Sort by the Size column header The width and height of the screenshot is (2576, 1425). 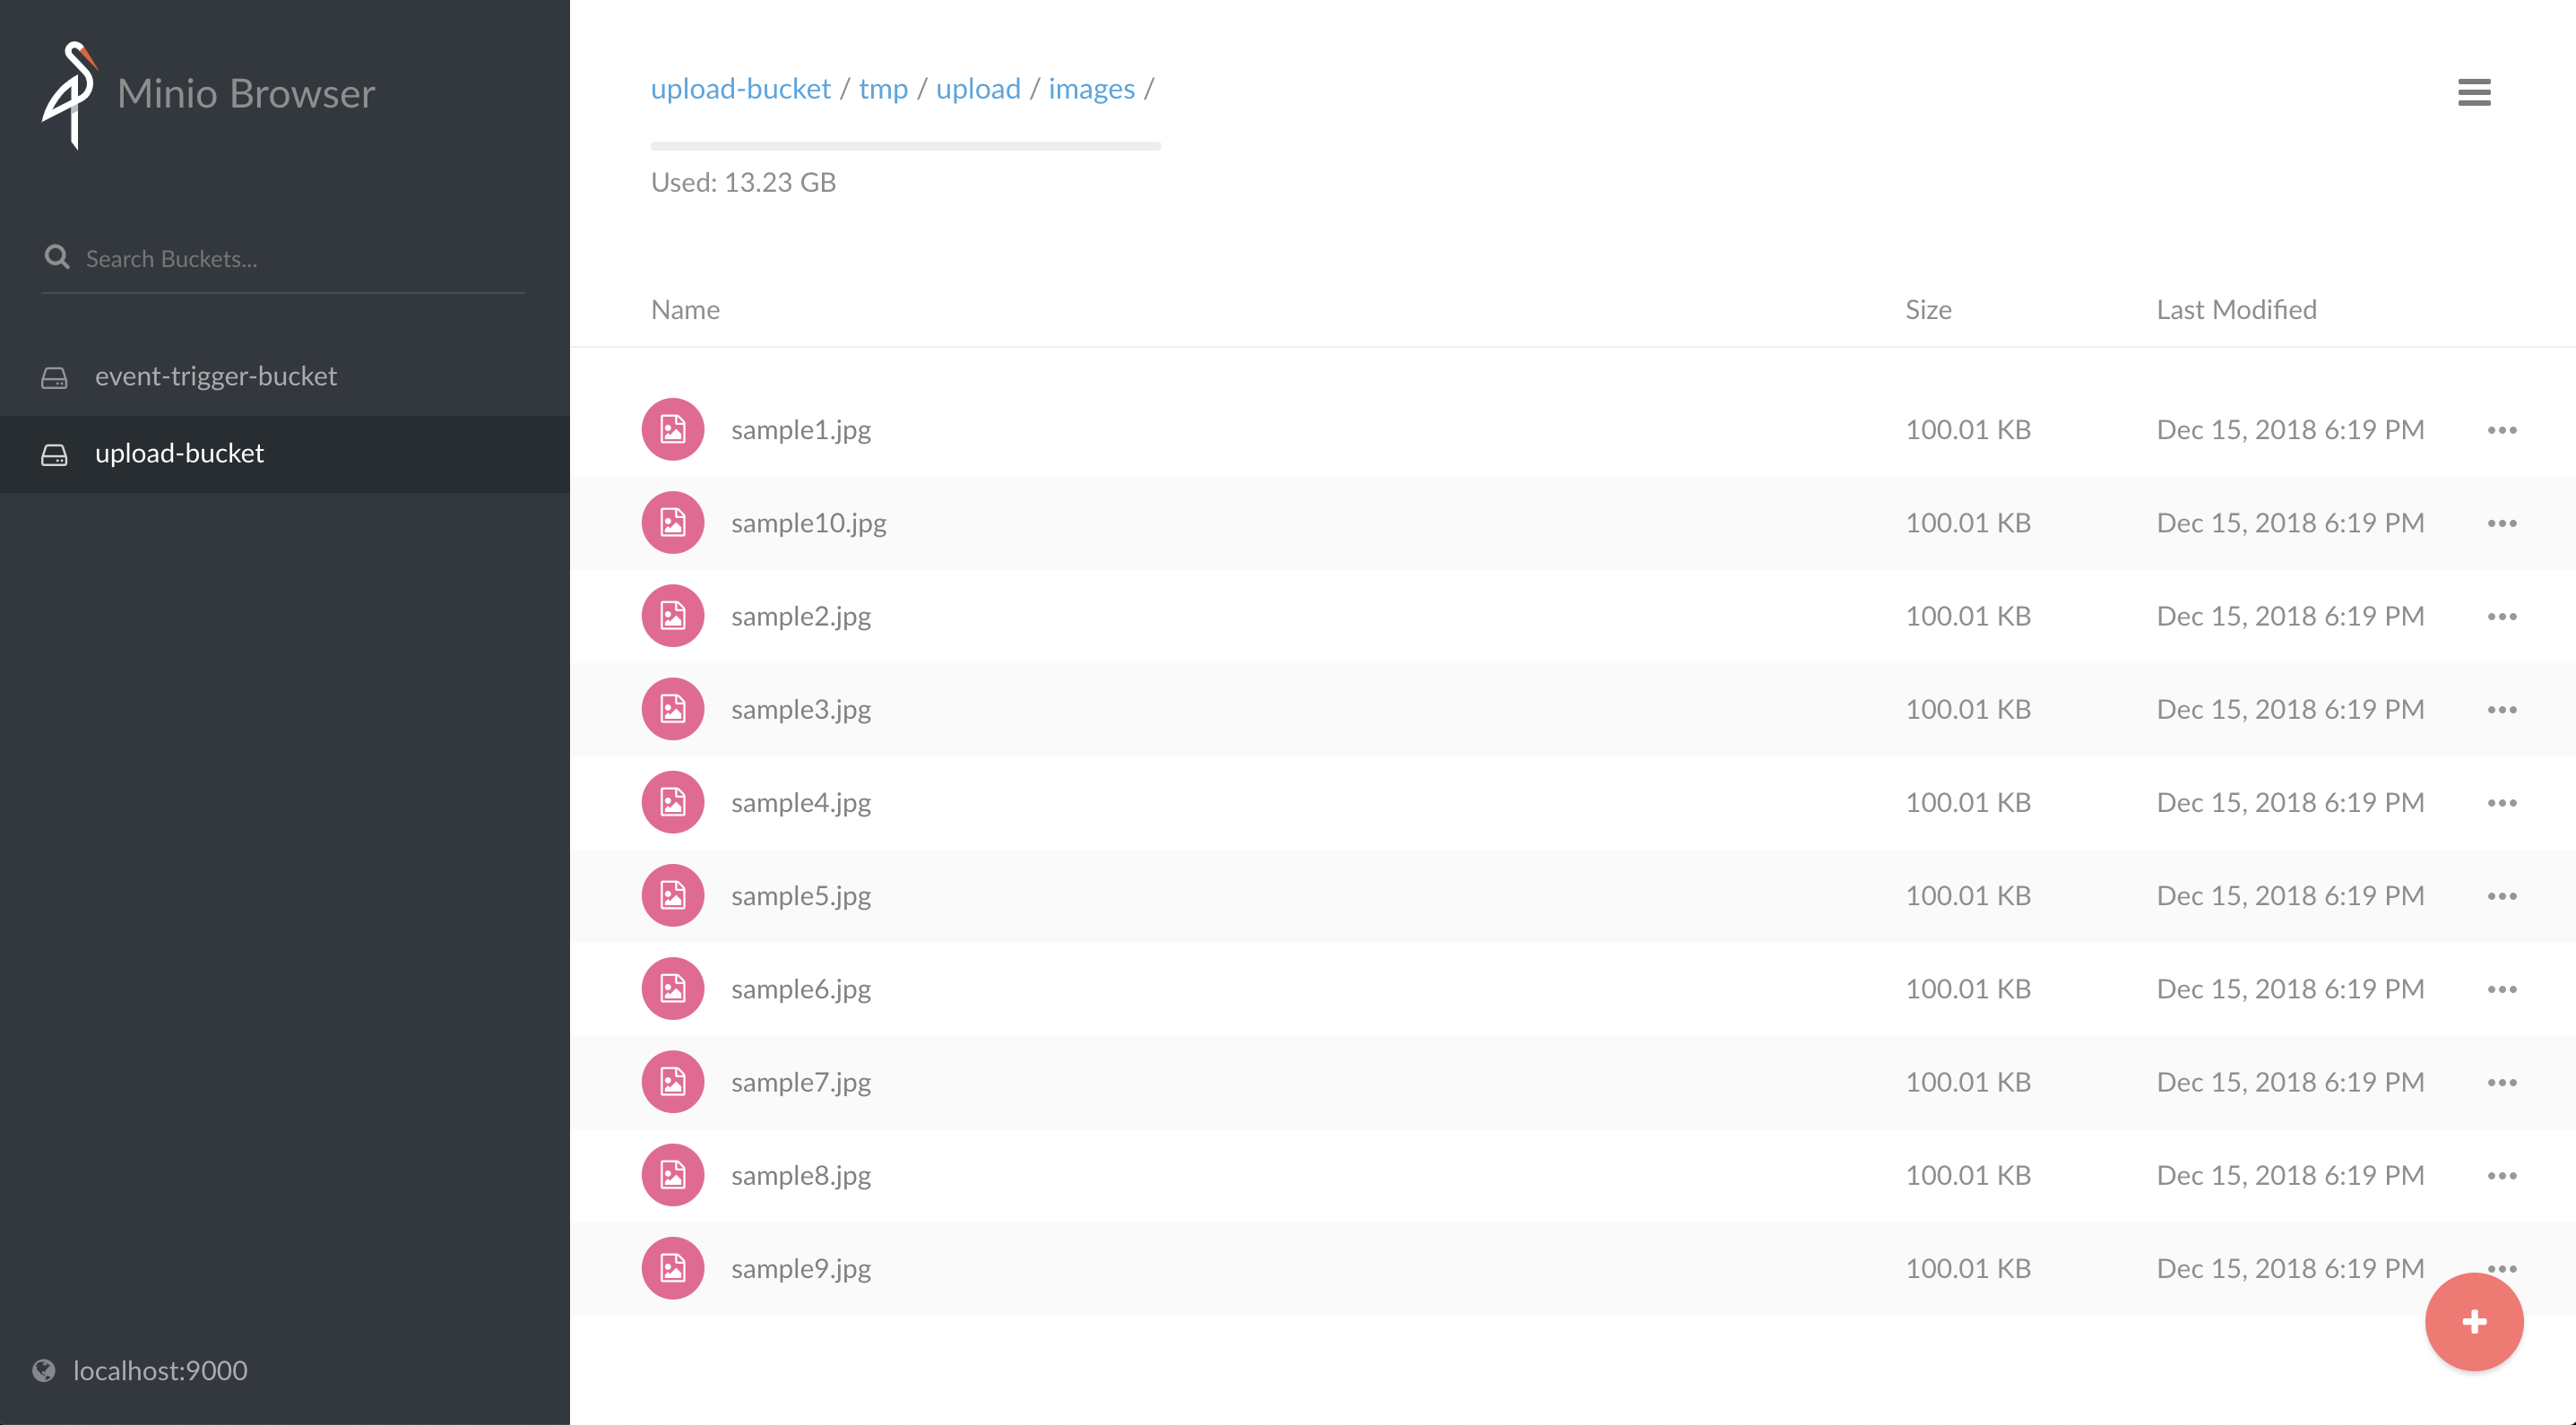coord(1928,309)
